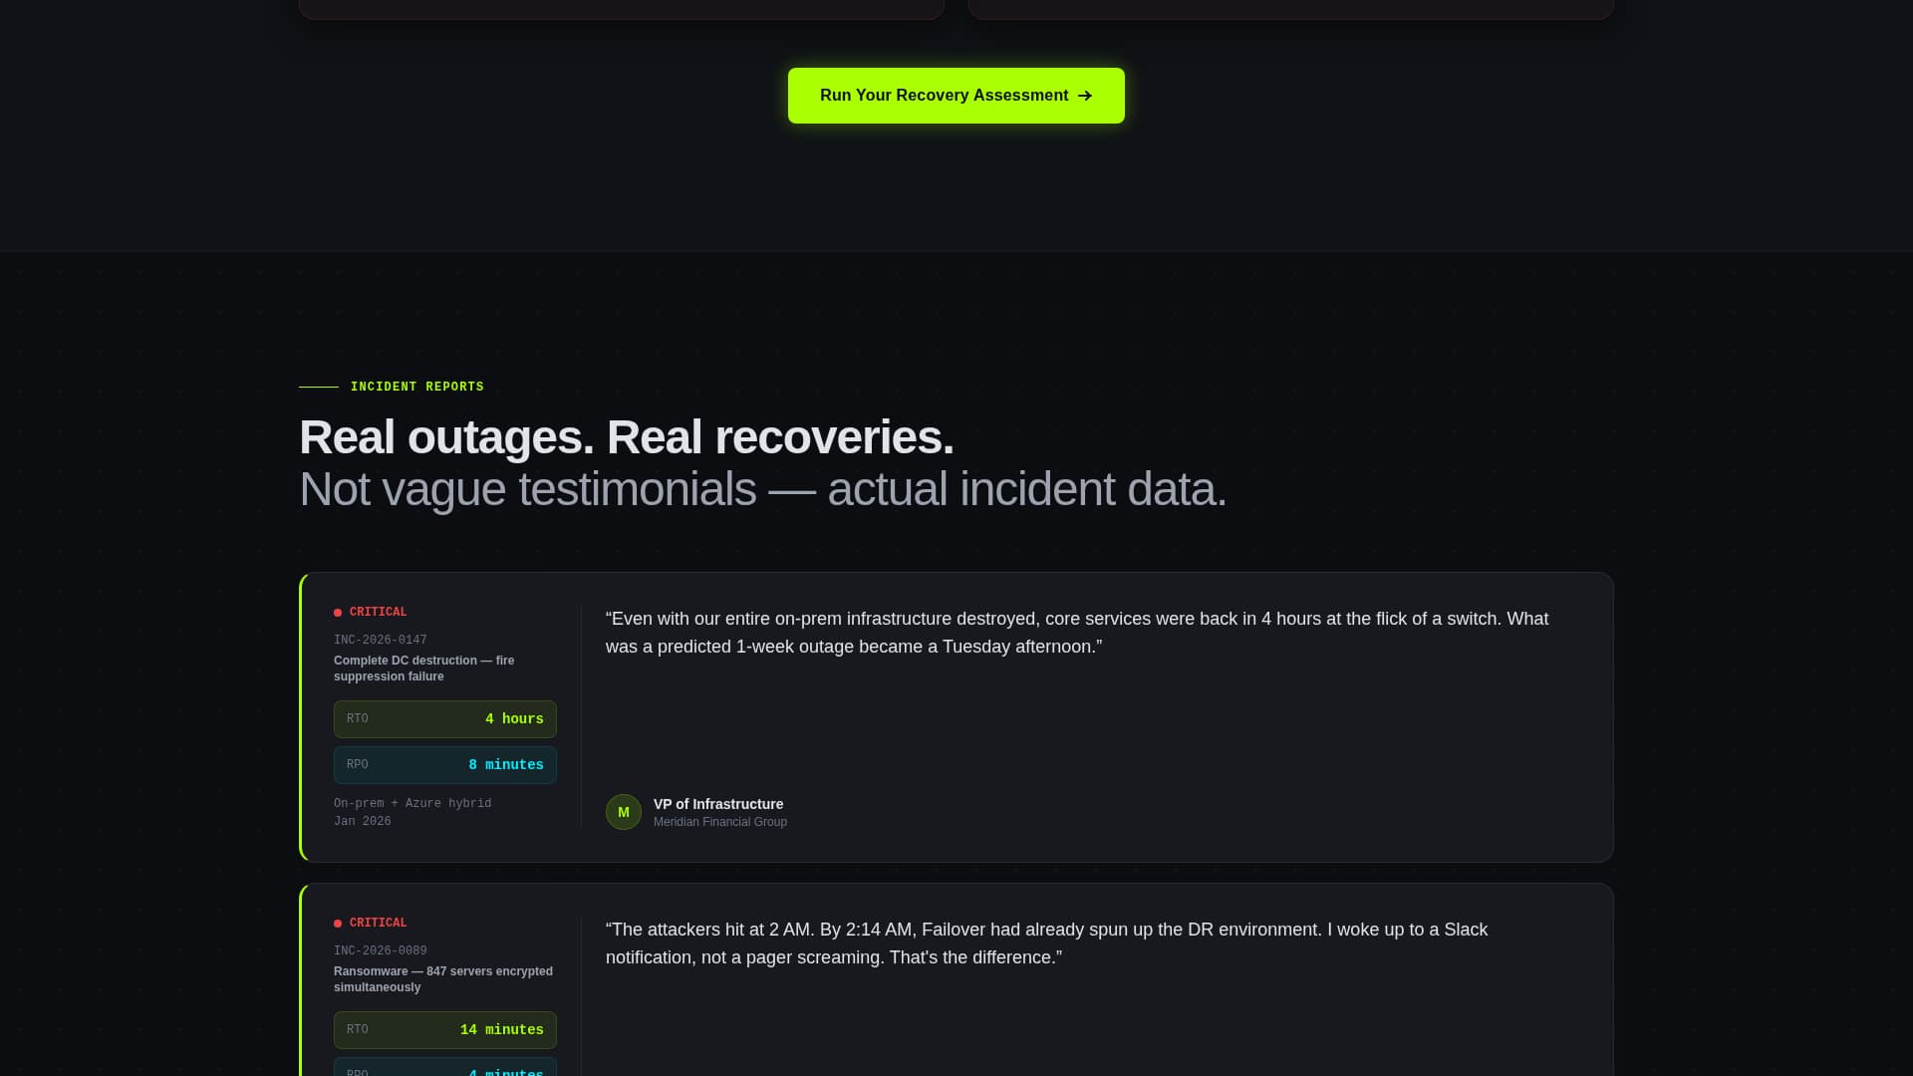Click the yellow RTO 4 hours metric chip
The width and height of the screenshot is (1913, 1076).
click(444, 718)
